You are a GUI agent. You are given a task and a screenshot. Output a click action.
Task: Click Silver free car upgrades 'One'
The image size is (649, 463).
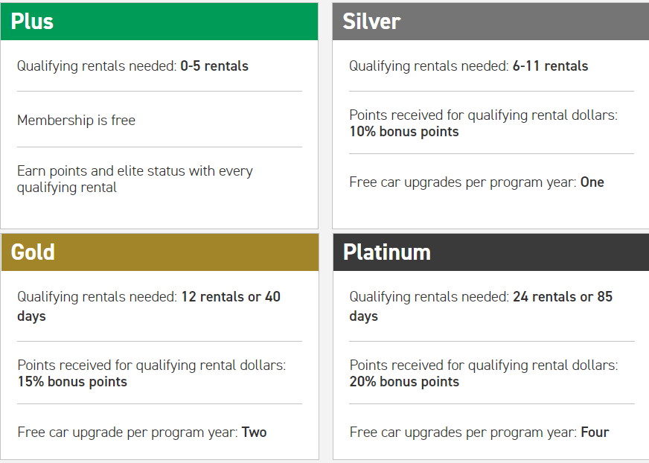point(592,182)
